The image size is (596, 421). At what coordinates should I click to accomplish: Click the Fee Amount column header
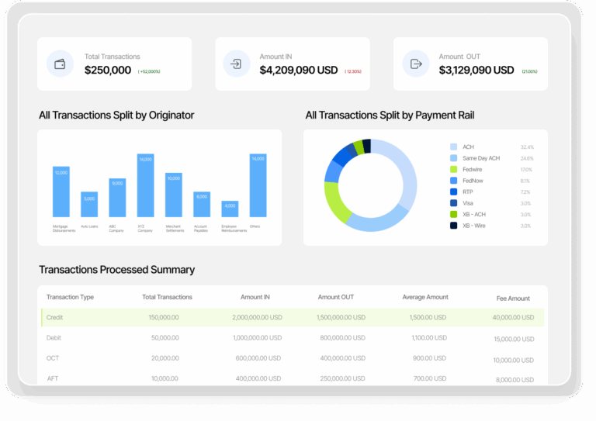[513, 298]
